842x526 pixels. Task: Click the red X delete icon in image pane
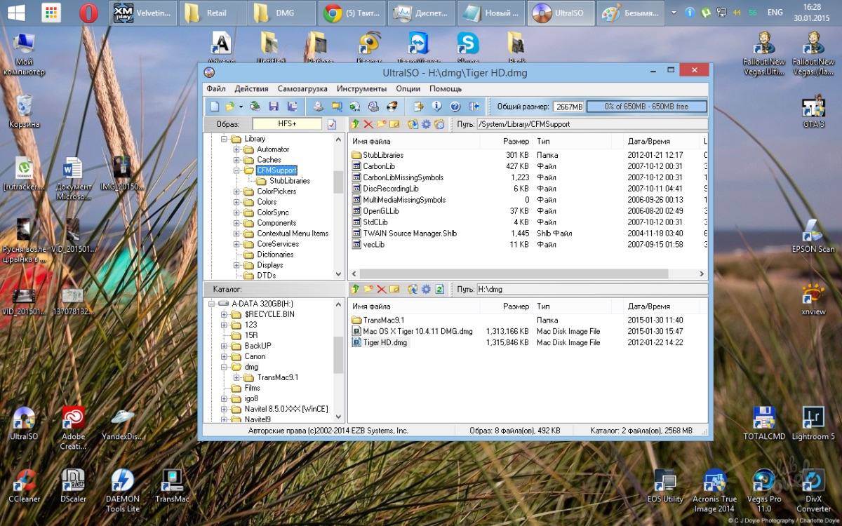tap(368, 124)
